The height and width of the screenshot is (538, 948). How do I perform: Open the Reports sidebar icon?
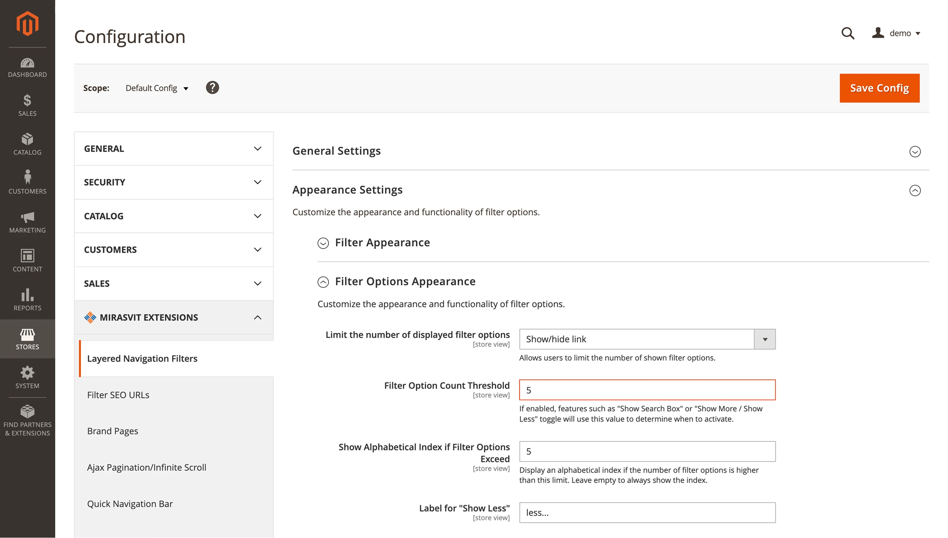click(x=27, y=300)
